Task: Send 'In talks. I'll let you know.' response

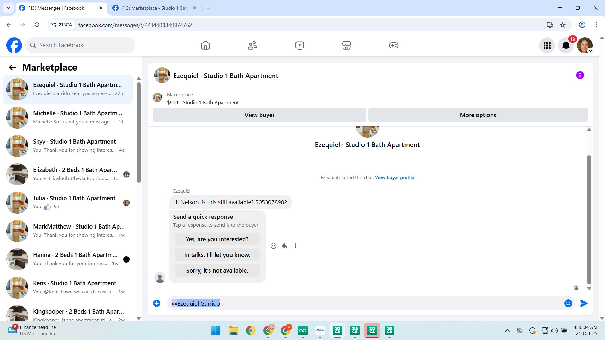Action: coord(217,255)
